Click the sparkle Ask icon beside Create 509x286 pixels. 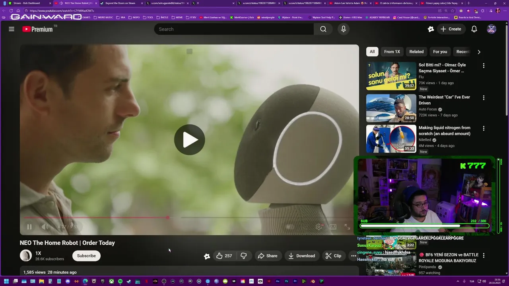pyautogui.click(x=431, y=29)
